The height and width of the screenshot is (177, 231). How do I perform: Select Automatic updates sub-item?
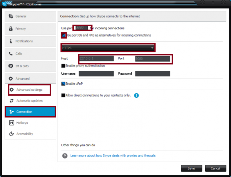click(30, 101)
